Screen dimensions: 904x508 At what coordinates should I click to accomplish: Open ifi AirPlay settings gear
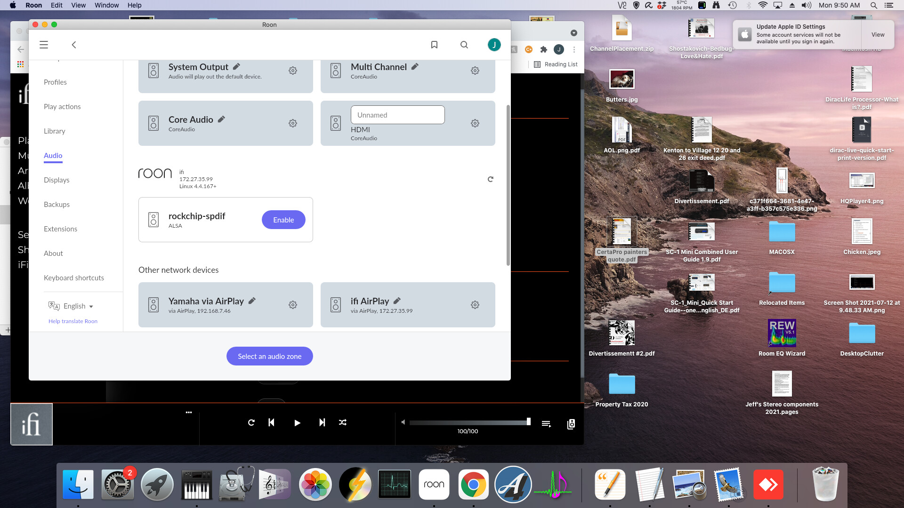pos(475,305)
